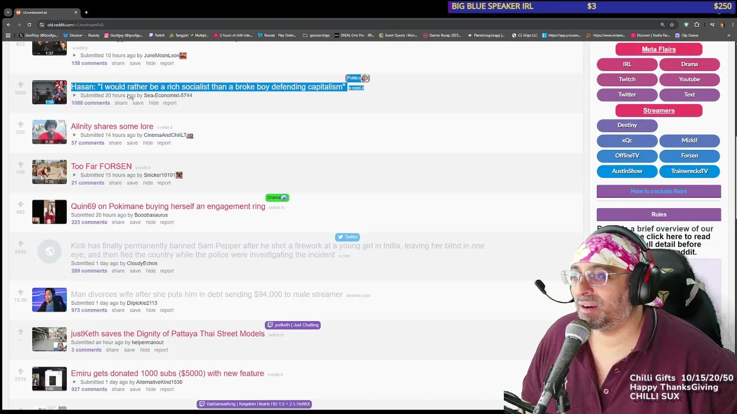737x414 pixels.
Task: Upvote the Too Far FORSEN post
Action: (21, 164)
